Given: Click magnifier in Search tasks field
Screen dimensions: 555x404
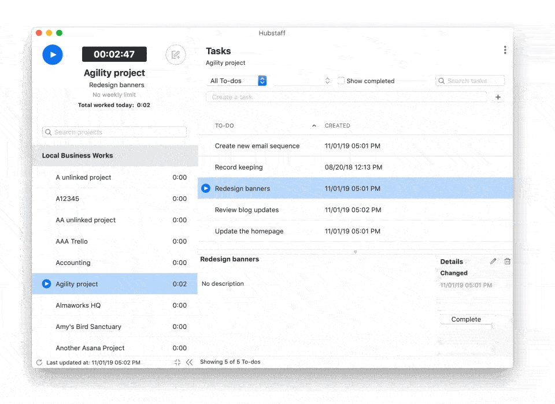Looking at the screenshot, I should pos(441,81).
